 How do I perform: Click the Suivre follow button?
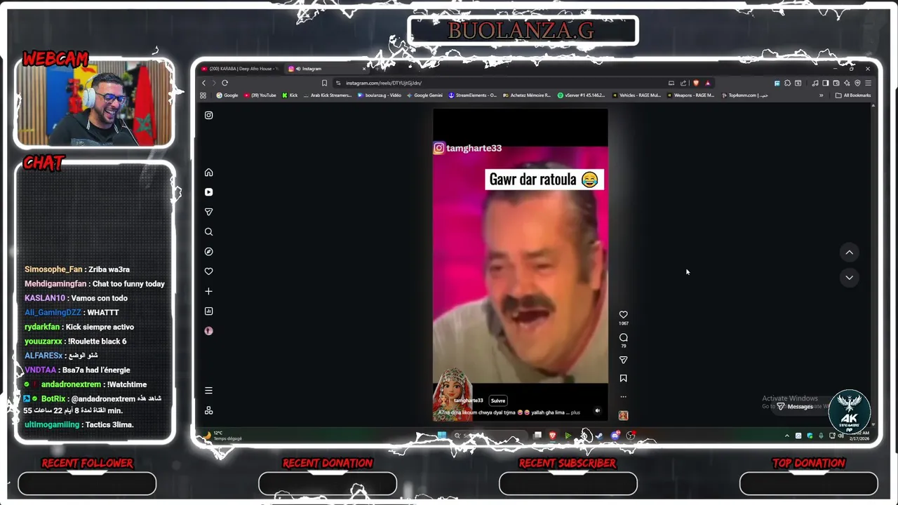(498, 400)
